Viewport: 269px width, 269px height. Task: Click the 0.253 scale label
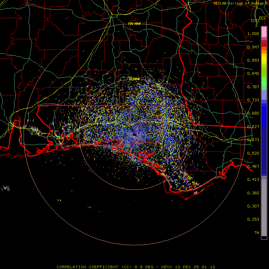(x=253, y=219)
